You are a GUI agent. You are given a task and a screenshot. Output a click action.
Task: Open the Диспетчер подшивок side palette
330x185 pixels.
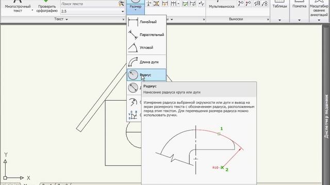[x=326, y=117]
